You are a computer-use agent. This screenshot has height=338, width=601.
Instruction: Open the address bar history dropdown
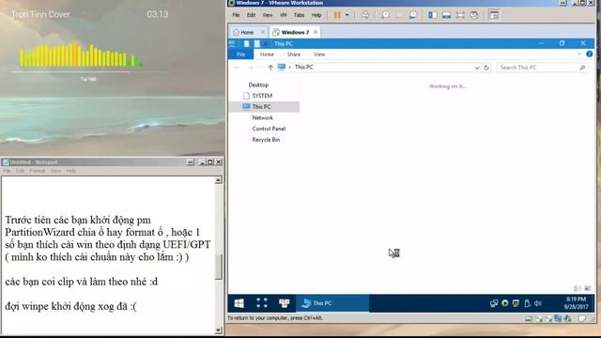tap(477, 68)
